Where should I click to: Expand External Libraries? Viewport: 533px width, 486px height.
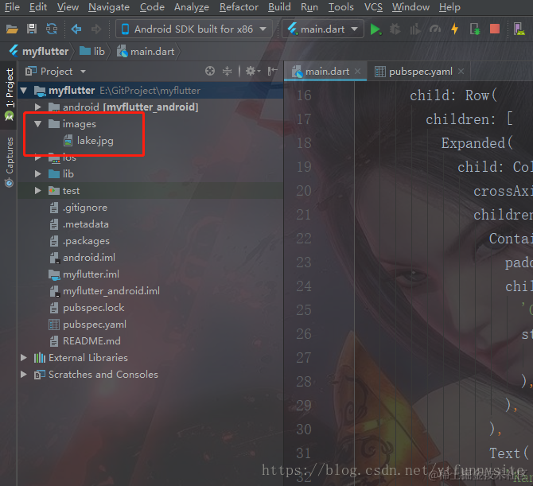(24, 357)
